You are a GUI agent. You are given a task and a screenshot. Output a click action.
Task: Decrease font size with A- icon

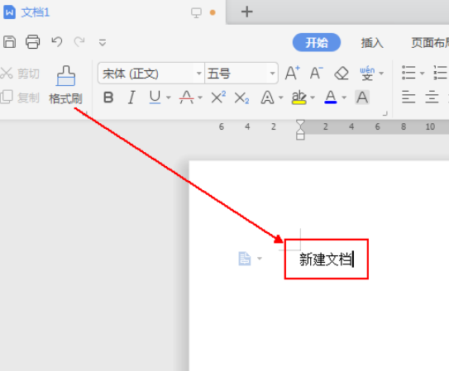tap(317, 73)
